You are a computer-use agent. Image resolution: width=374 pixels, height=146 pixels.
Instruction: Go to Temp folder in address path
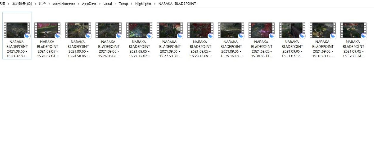(123, 4)
